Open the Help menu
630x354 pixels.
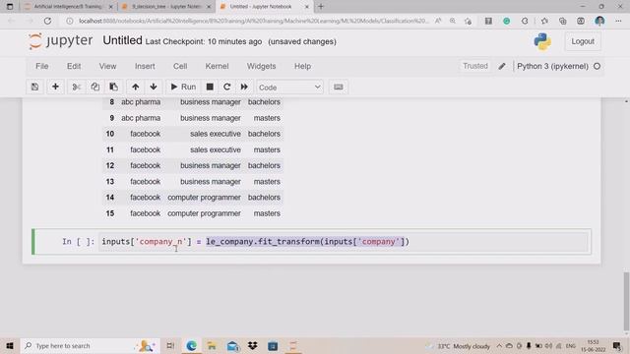(302, 66)
